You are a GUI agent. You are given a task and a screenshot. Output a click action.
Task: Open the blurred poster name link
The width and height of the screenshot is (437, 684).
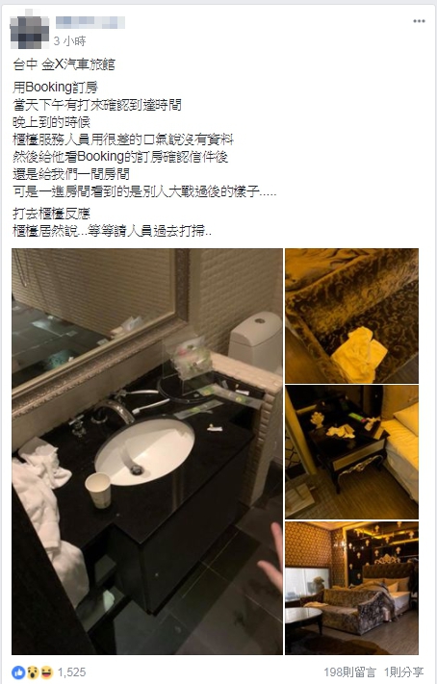[90, 22]
